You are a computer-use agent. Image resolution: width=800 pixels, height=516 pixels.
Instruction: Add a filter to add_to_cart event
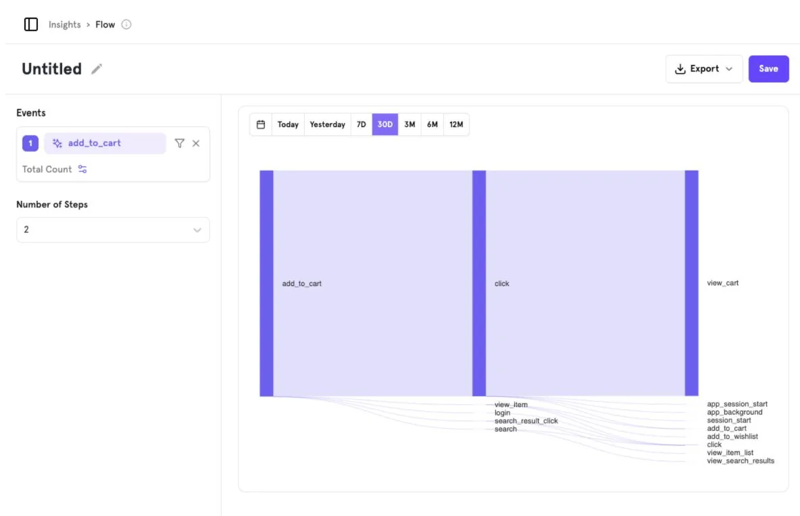click(x=179, y=143)
